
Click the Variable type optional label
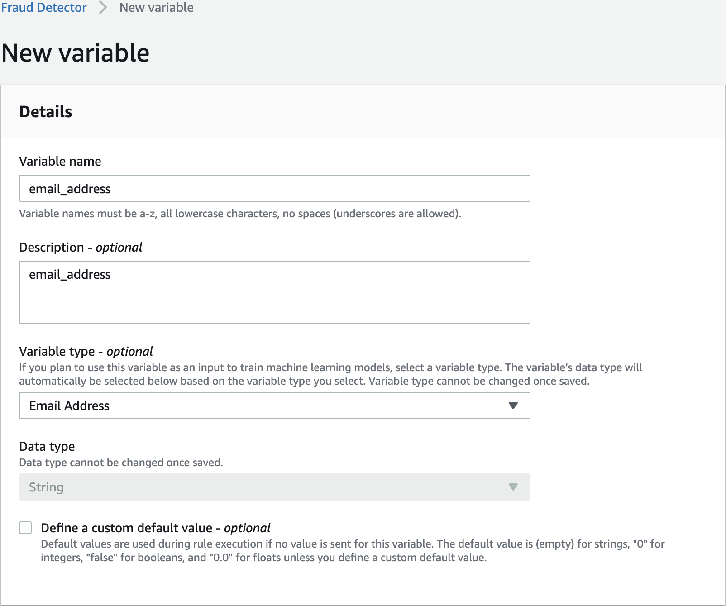86,351
